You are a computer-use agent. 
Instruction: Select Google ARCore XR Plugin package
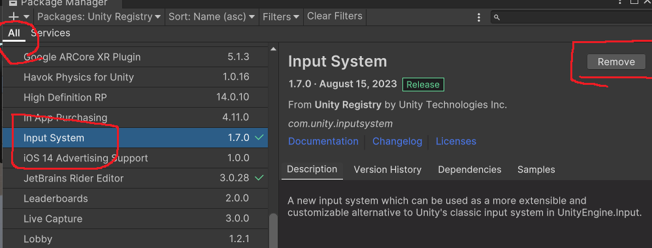(135, 57)
